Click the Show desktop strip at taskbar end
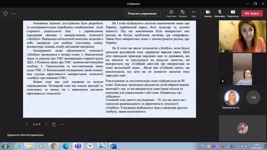 click(x=265, y=146)
